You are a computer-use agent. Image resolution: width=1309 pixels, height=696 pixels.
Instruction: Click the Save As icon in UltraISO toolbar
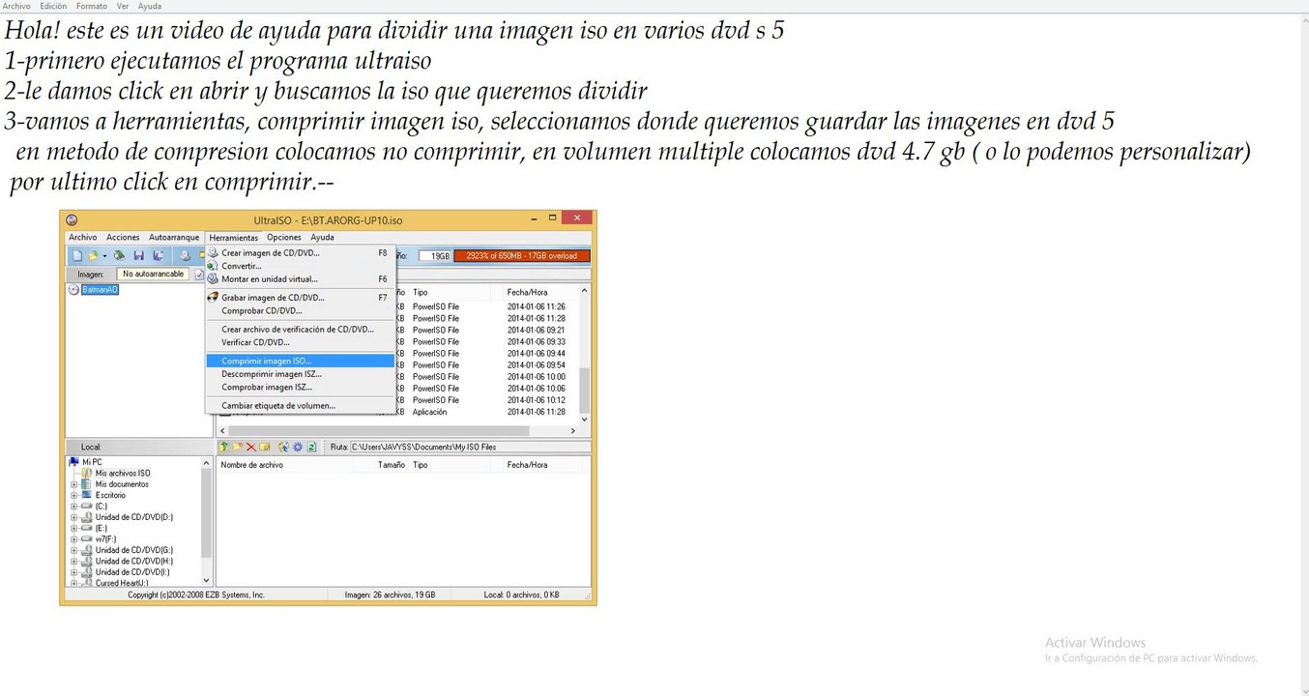tap(158, 256)
